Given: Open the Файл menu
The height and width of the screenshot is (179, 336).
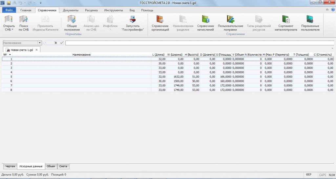Looking at the screenshot, I should [9, 10].
